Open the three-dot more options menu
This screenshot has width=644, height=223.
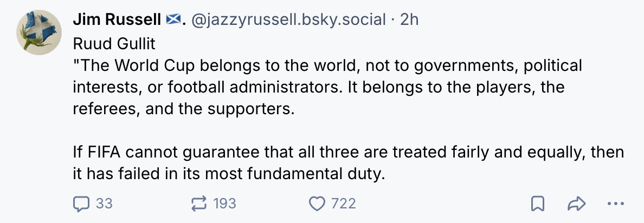[x=615, y=204]
